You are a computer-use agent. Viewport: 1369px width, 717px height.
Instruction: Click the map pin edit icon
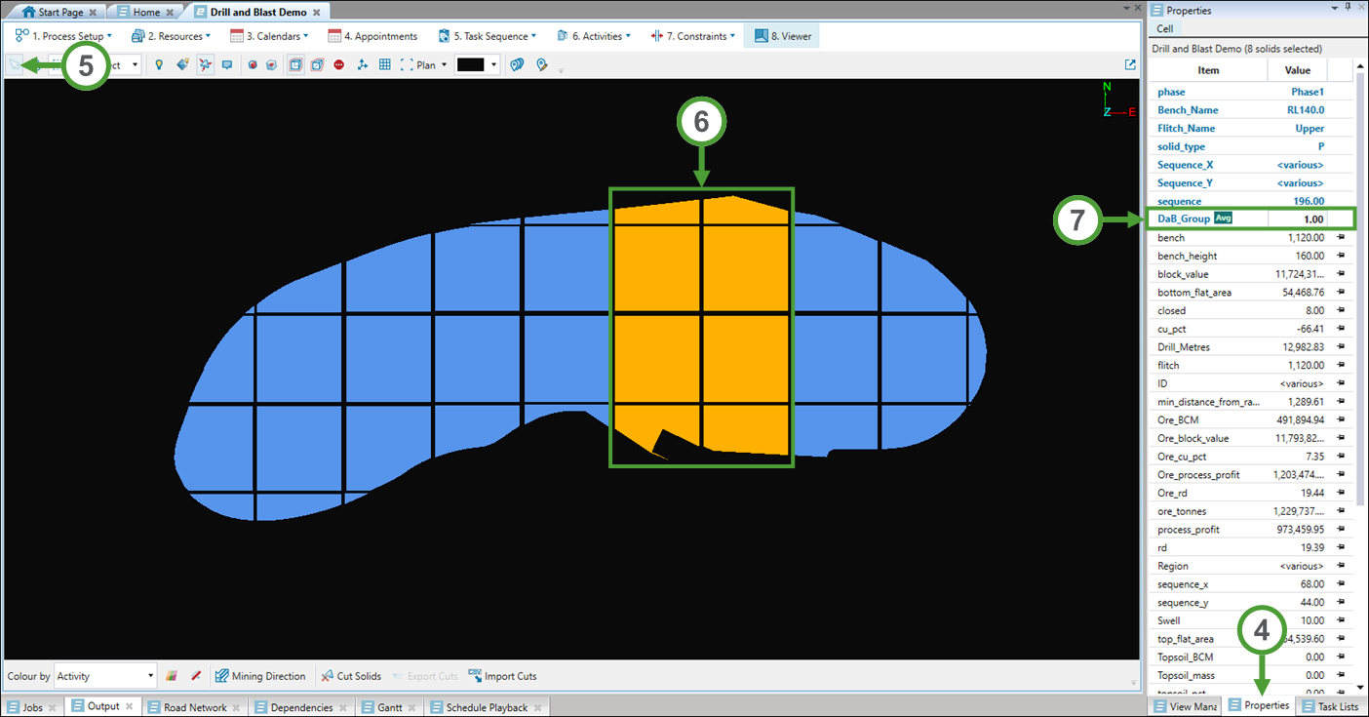541,64
